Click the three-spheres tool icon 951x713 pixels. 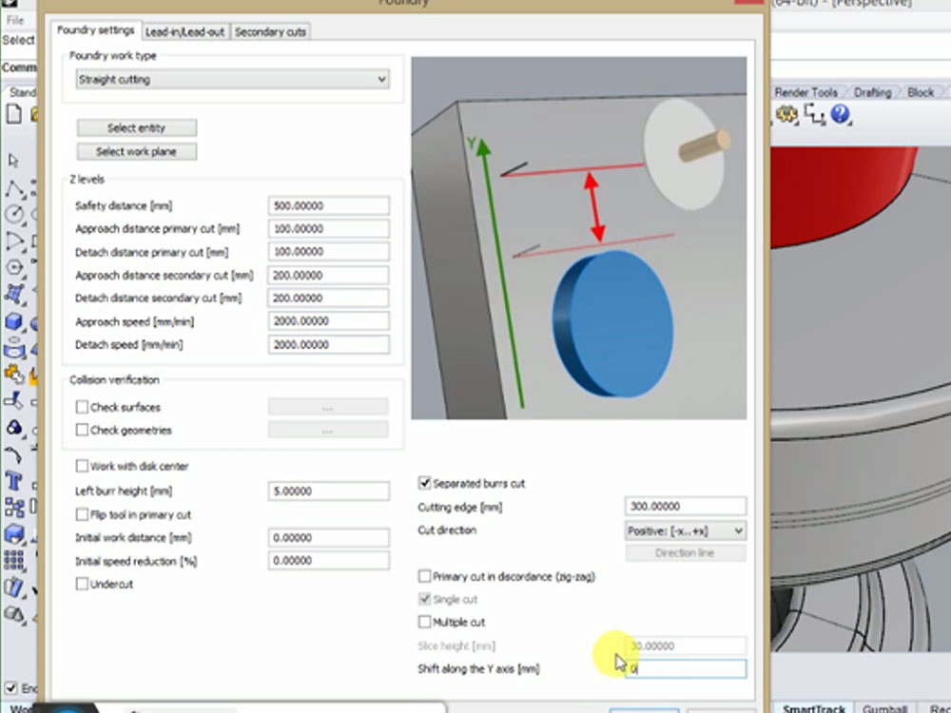(14, 428)
